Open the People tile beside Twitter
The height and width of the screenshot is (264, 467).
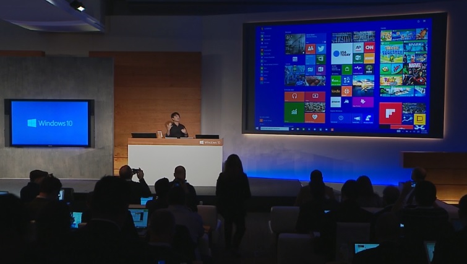coord(311,48)
